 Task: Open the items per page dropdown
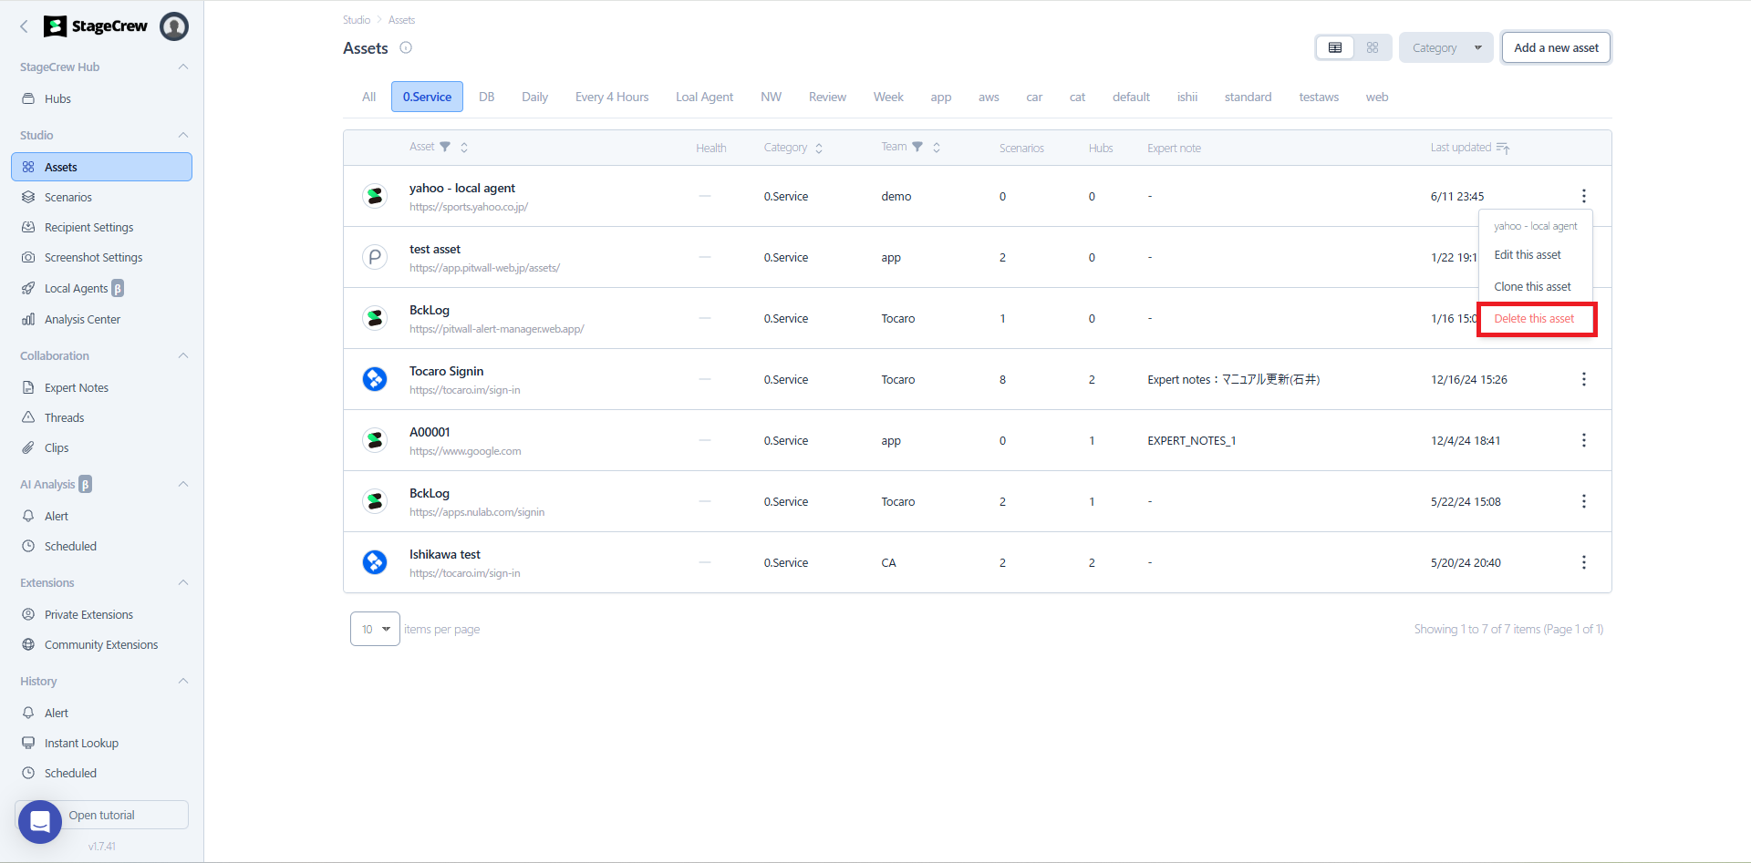tap(375, 629)
